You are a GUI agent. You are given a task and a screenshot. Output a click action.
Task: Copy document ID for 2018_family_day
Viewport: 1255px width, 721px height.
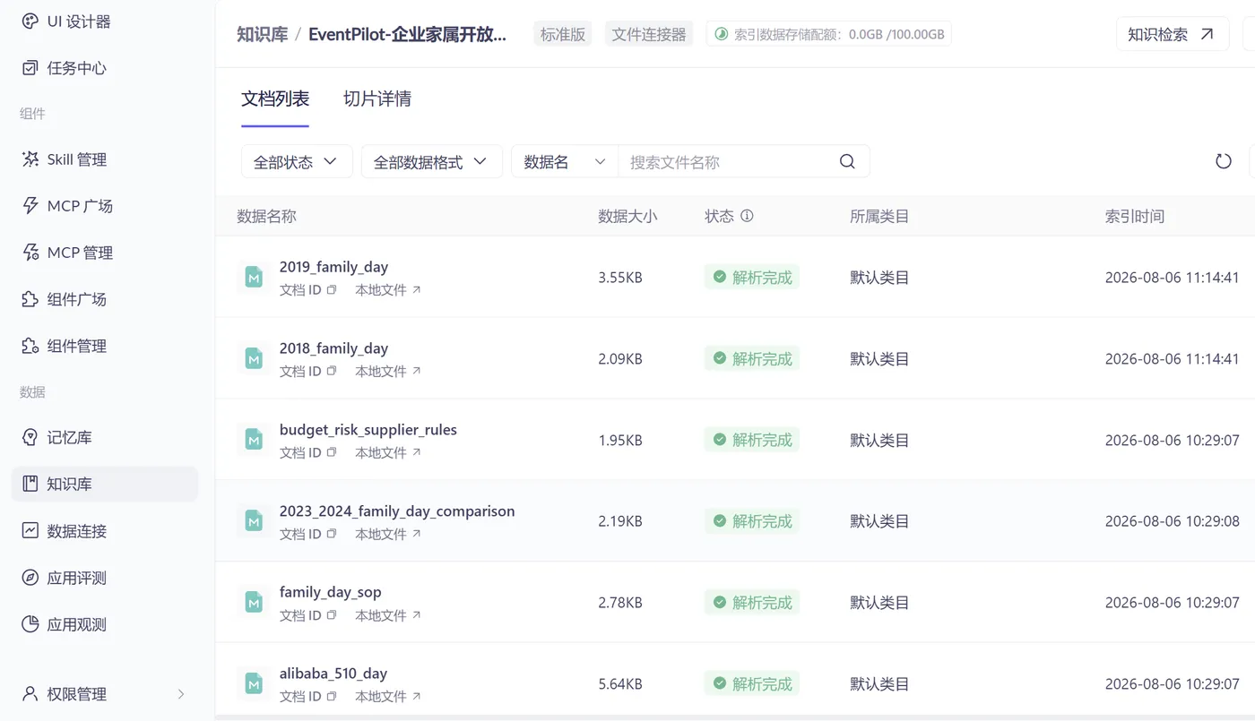click(x=332, y=372)
